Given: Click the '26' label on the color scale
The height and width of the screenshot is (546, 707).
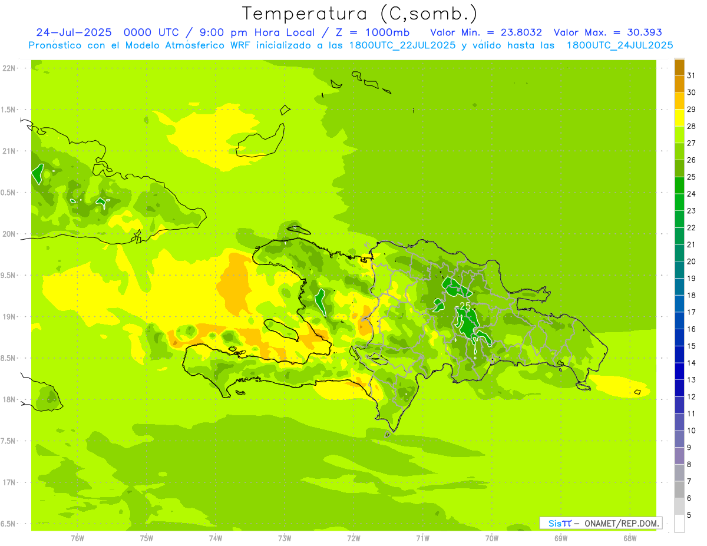Looking at the screenshot, I should [692, 160].
